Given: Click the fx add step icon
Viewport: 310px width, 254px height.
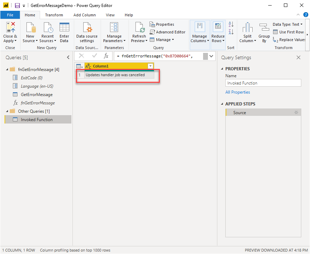Looking at the screenshot, I should 106,56.
